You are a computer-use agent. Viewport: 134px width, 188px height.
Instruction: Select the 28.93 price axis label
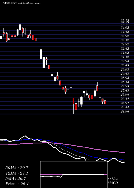(125, 78)
